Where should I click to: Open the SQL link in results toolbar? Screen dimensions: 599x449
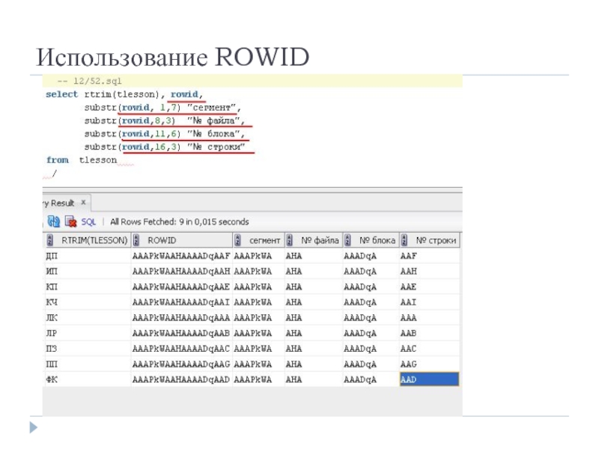click(88, 222)
